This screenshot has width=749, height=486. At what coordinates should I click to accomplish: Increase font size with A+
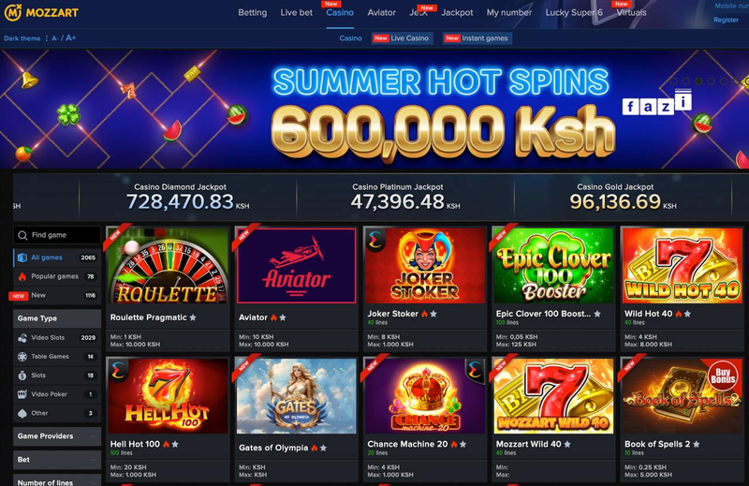click(x=71, y=37)
